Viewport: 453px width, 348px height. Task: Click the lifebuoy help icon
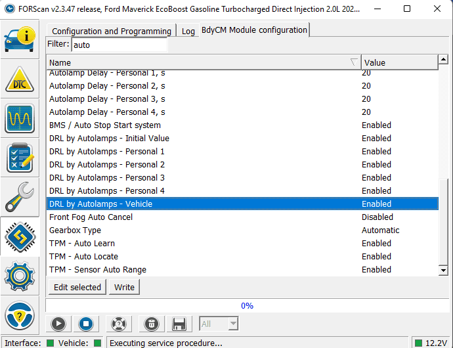119,324
